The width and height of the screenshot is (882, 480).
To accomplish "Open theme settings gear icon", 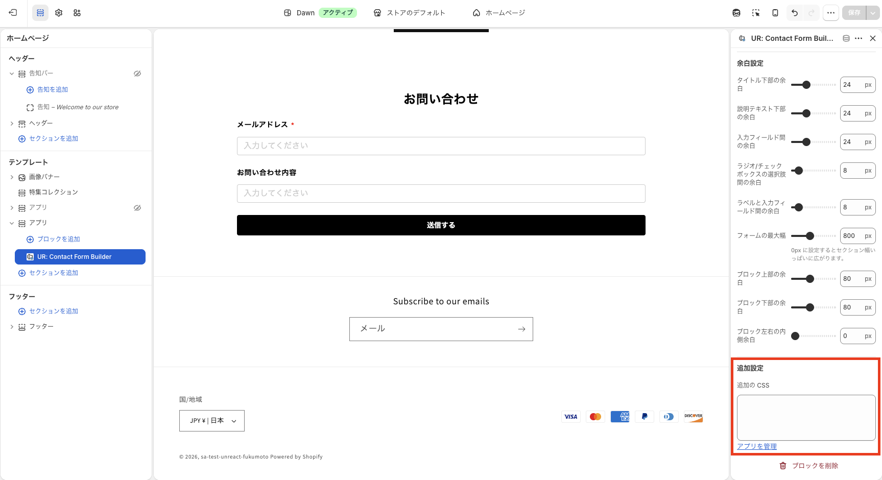I will pyautogui.click(x=59, y=13).
